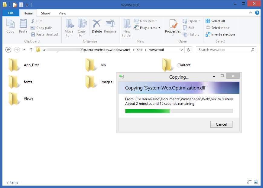Click the Select all icon
Viewport: 263px width, 188px height.
208,21
